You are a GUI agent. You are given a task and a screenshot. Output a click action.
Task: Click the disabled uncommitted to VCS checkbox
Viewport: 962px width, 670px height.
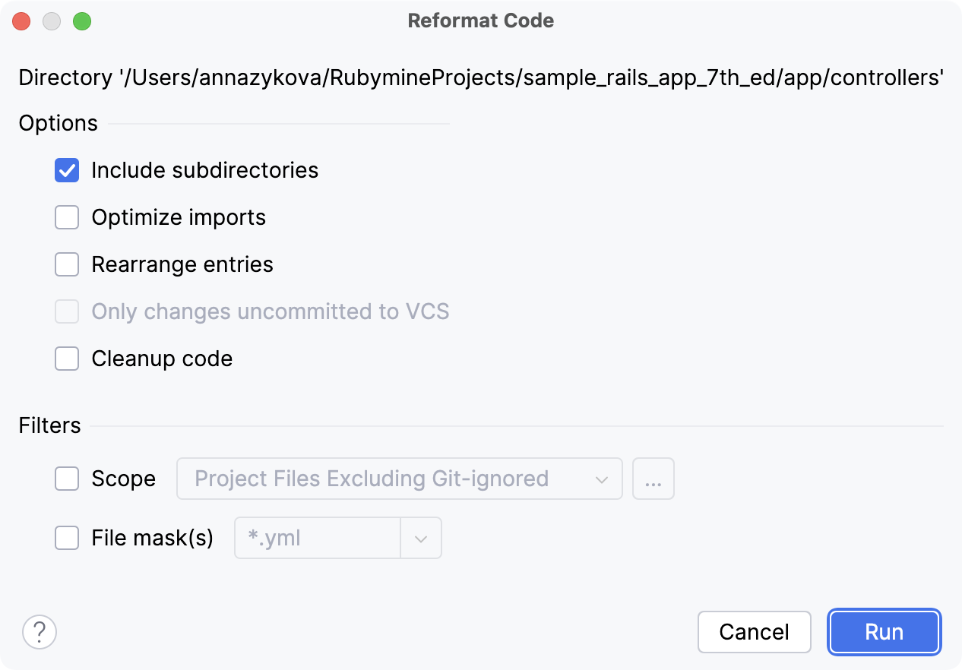pos(67,311)
